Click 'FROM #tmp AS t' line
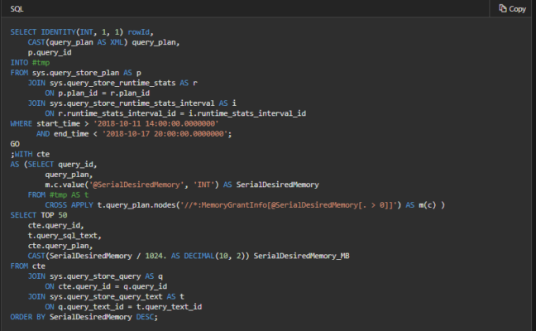536x331 pixels. (58, 195)
